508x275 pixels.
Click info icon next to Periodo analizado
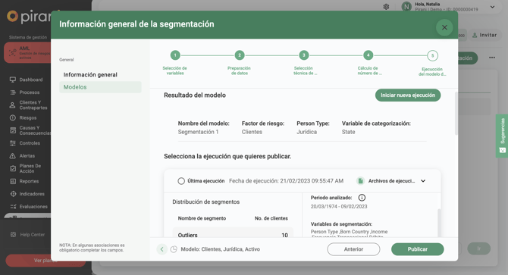362,198
